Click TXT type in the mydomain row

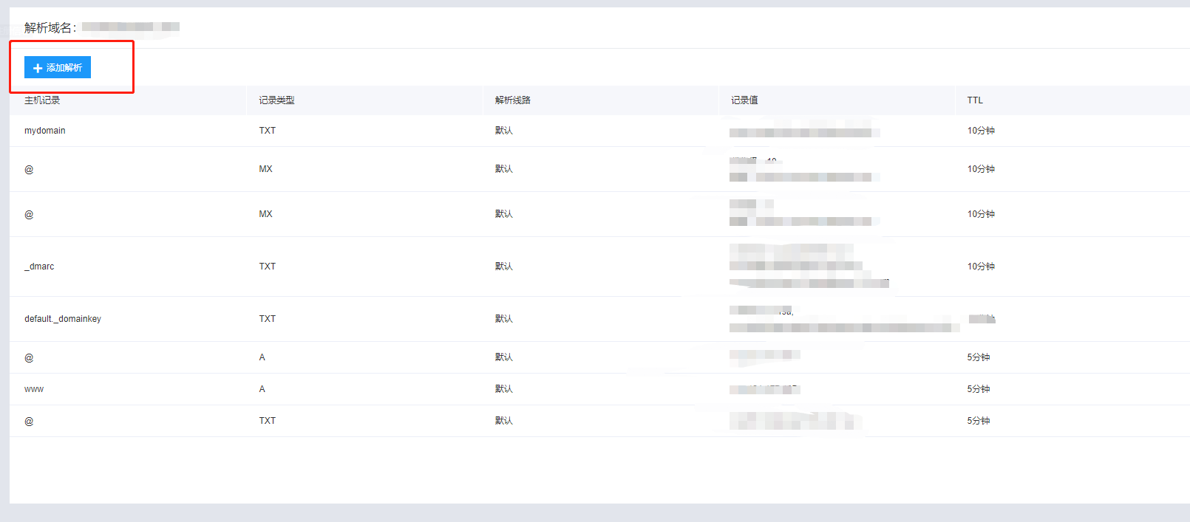pos(268,131)
